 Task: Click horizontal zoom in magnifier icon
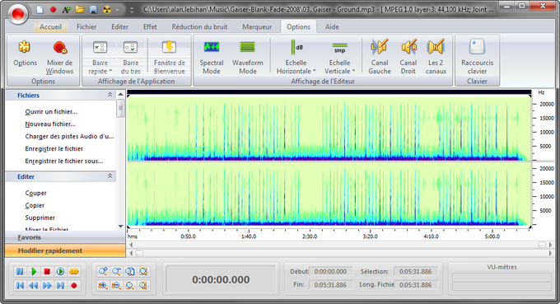point(103,272)
